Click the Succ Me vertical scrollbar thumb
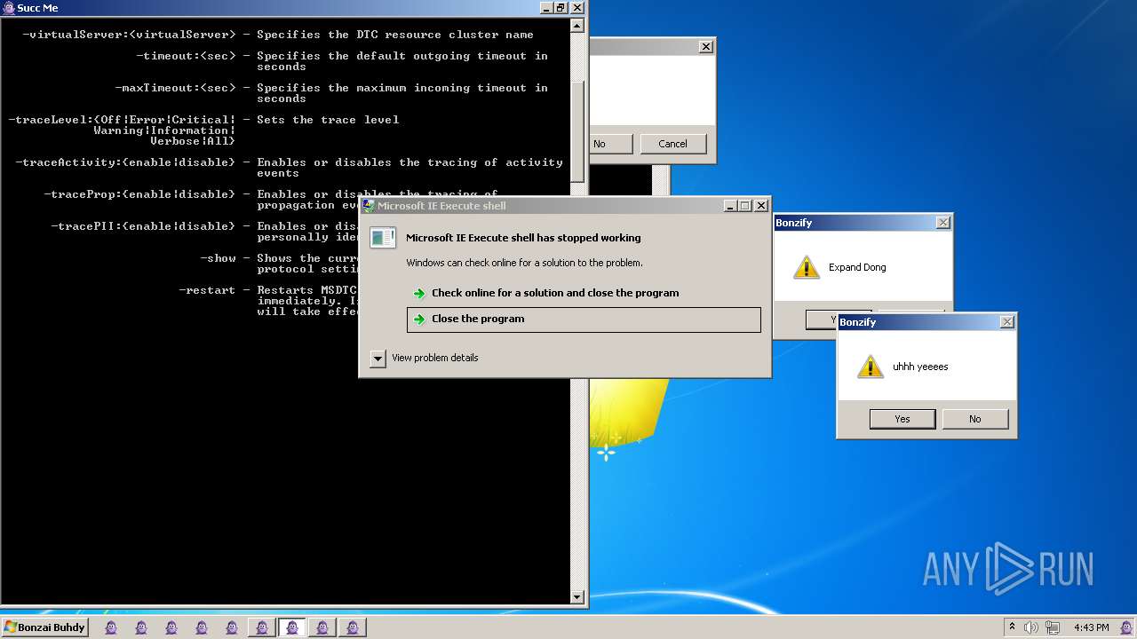This screenshot has width=1137, height=639. click(577, 130)
